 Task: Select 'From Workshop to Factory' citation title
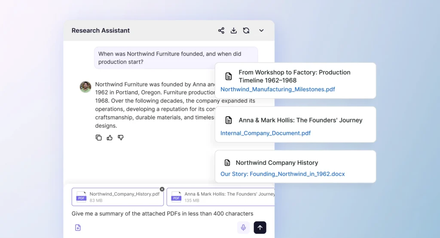294,76
